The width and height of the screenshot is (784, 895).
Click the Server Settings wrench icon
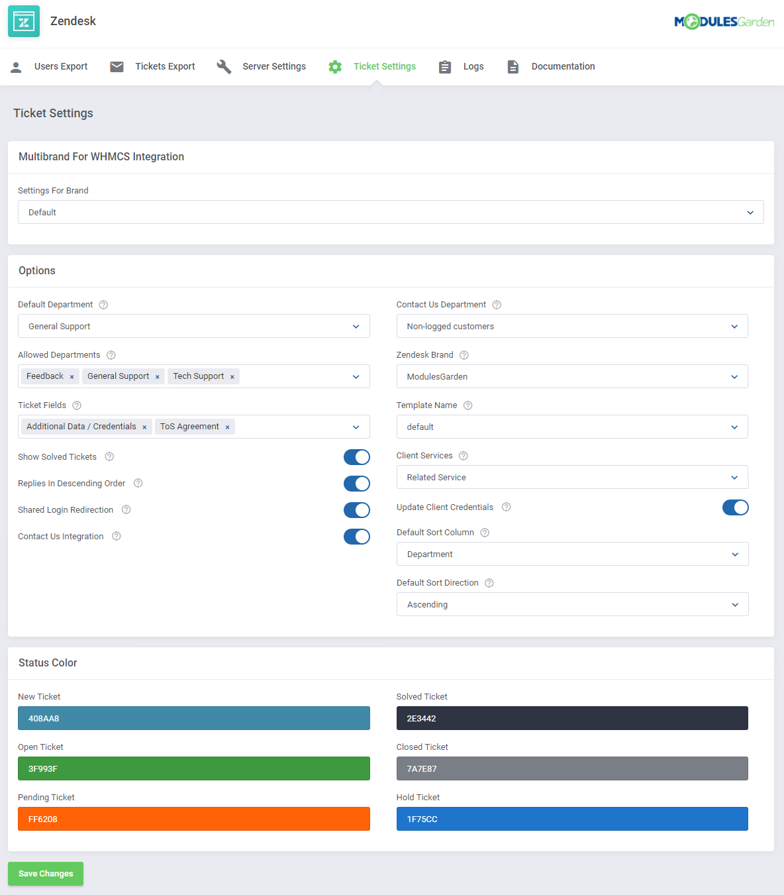[224, 66]
